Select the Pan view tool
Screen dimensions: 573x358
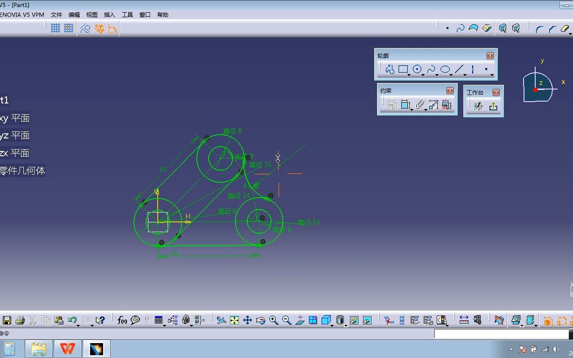247,320
